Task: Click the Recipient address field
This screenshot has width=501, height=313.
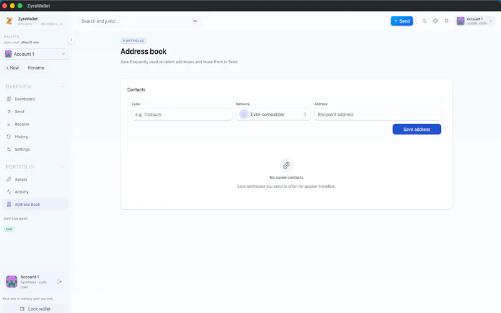Action: (378, 115)
